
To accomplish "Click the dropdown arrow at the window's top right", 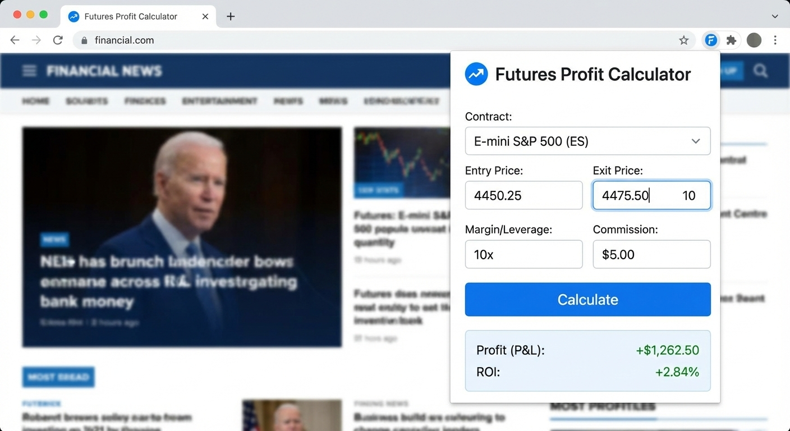I will pyautogui.click(x=774, y=16).
